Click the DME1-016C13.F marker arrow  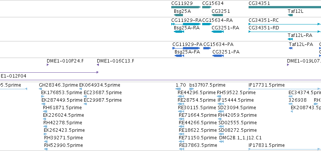98,65
